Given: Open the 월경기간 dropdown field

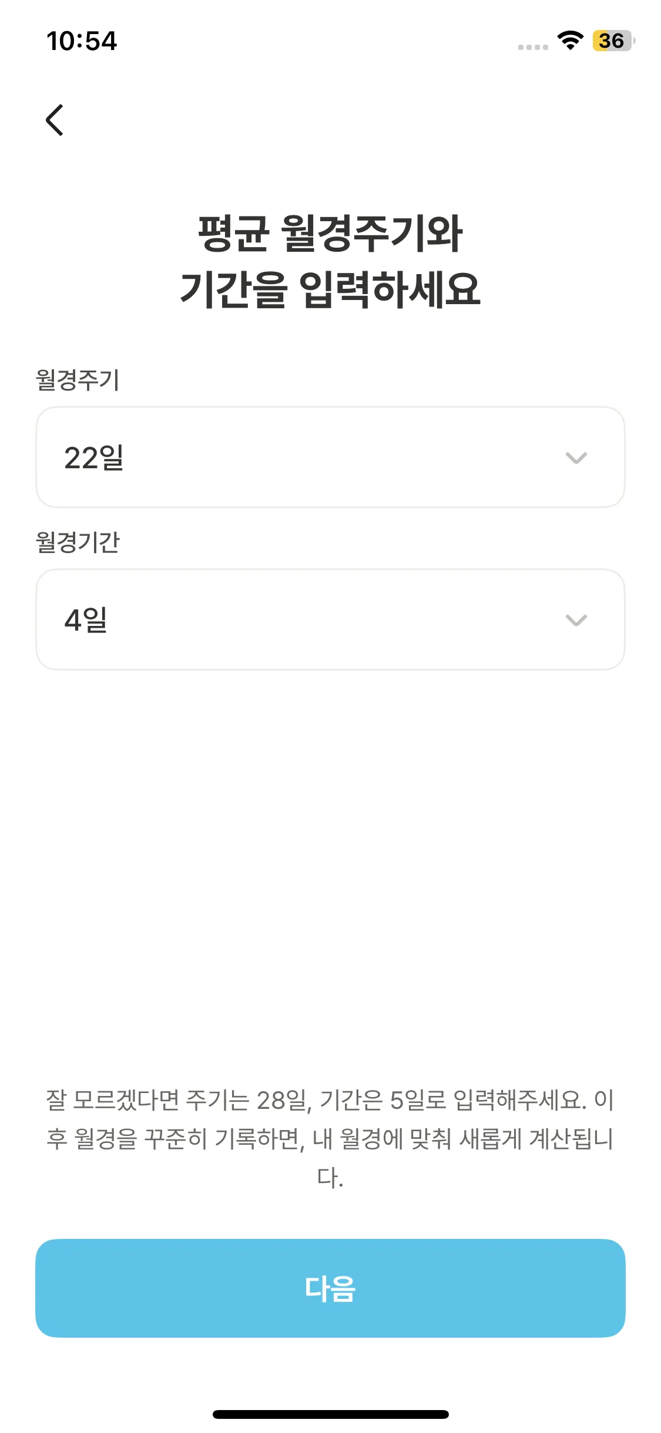Looking at the screenshot, I should click(330, 619).
